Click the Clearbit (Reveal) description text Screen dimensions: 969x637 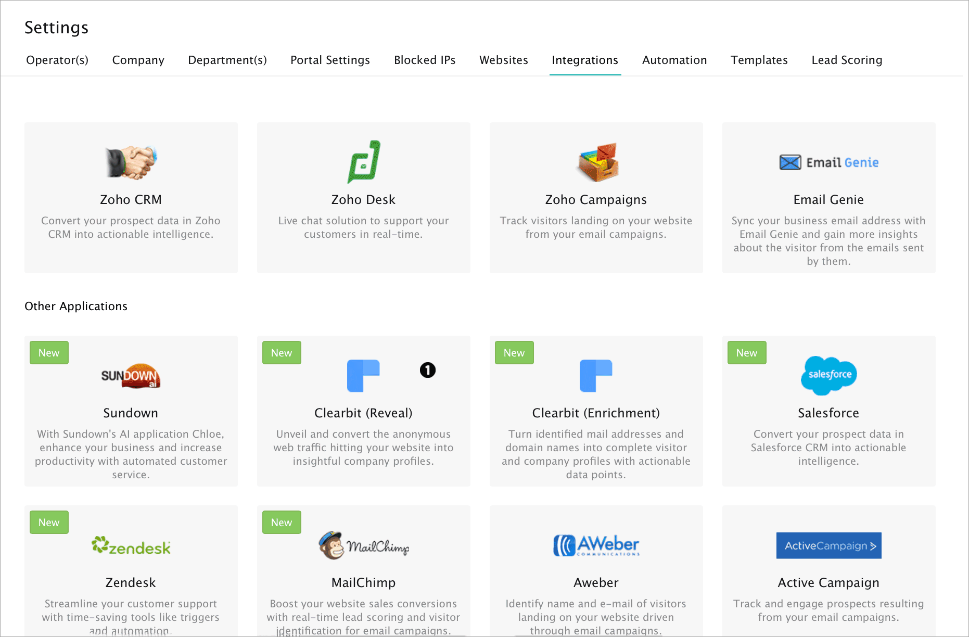[364, 448]
